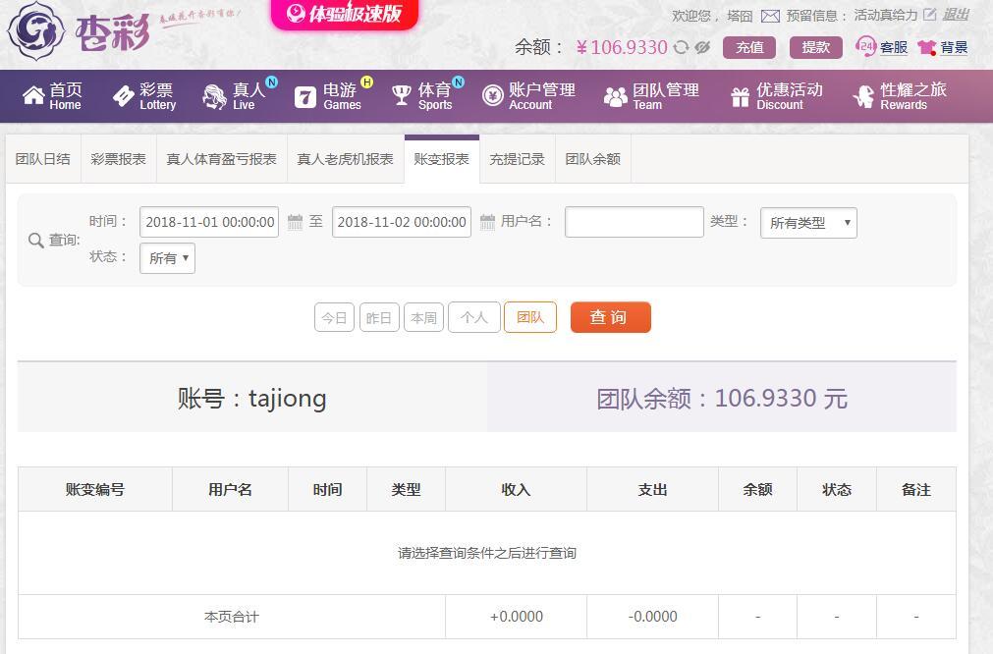Click the 充值 recharge button
The image size is (993, 654).
coord(749,47)
